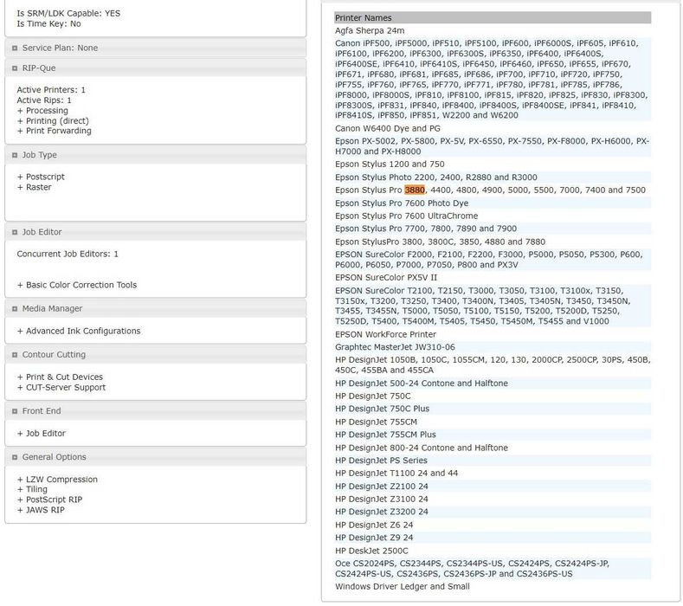Select the HP DesignJet Z9 24 row
The width and height of the screenshot is (683, 606).
click(493, 538)
